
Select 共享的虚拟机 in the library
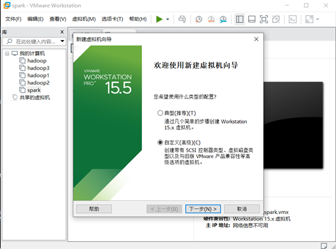point(35,98)
